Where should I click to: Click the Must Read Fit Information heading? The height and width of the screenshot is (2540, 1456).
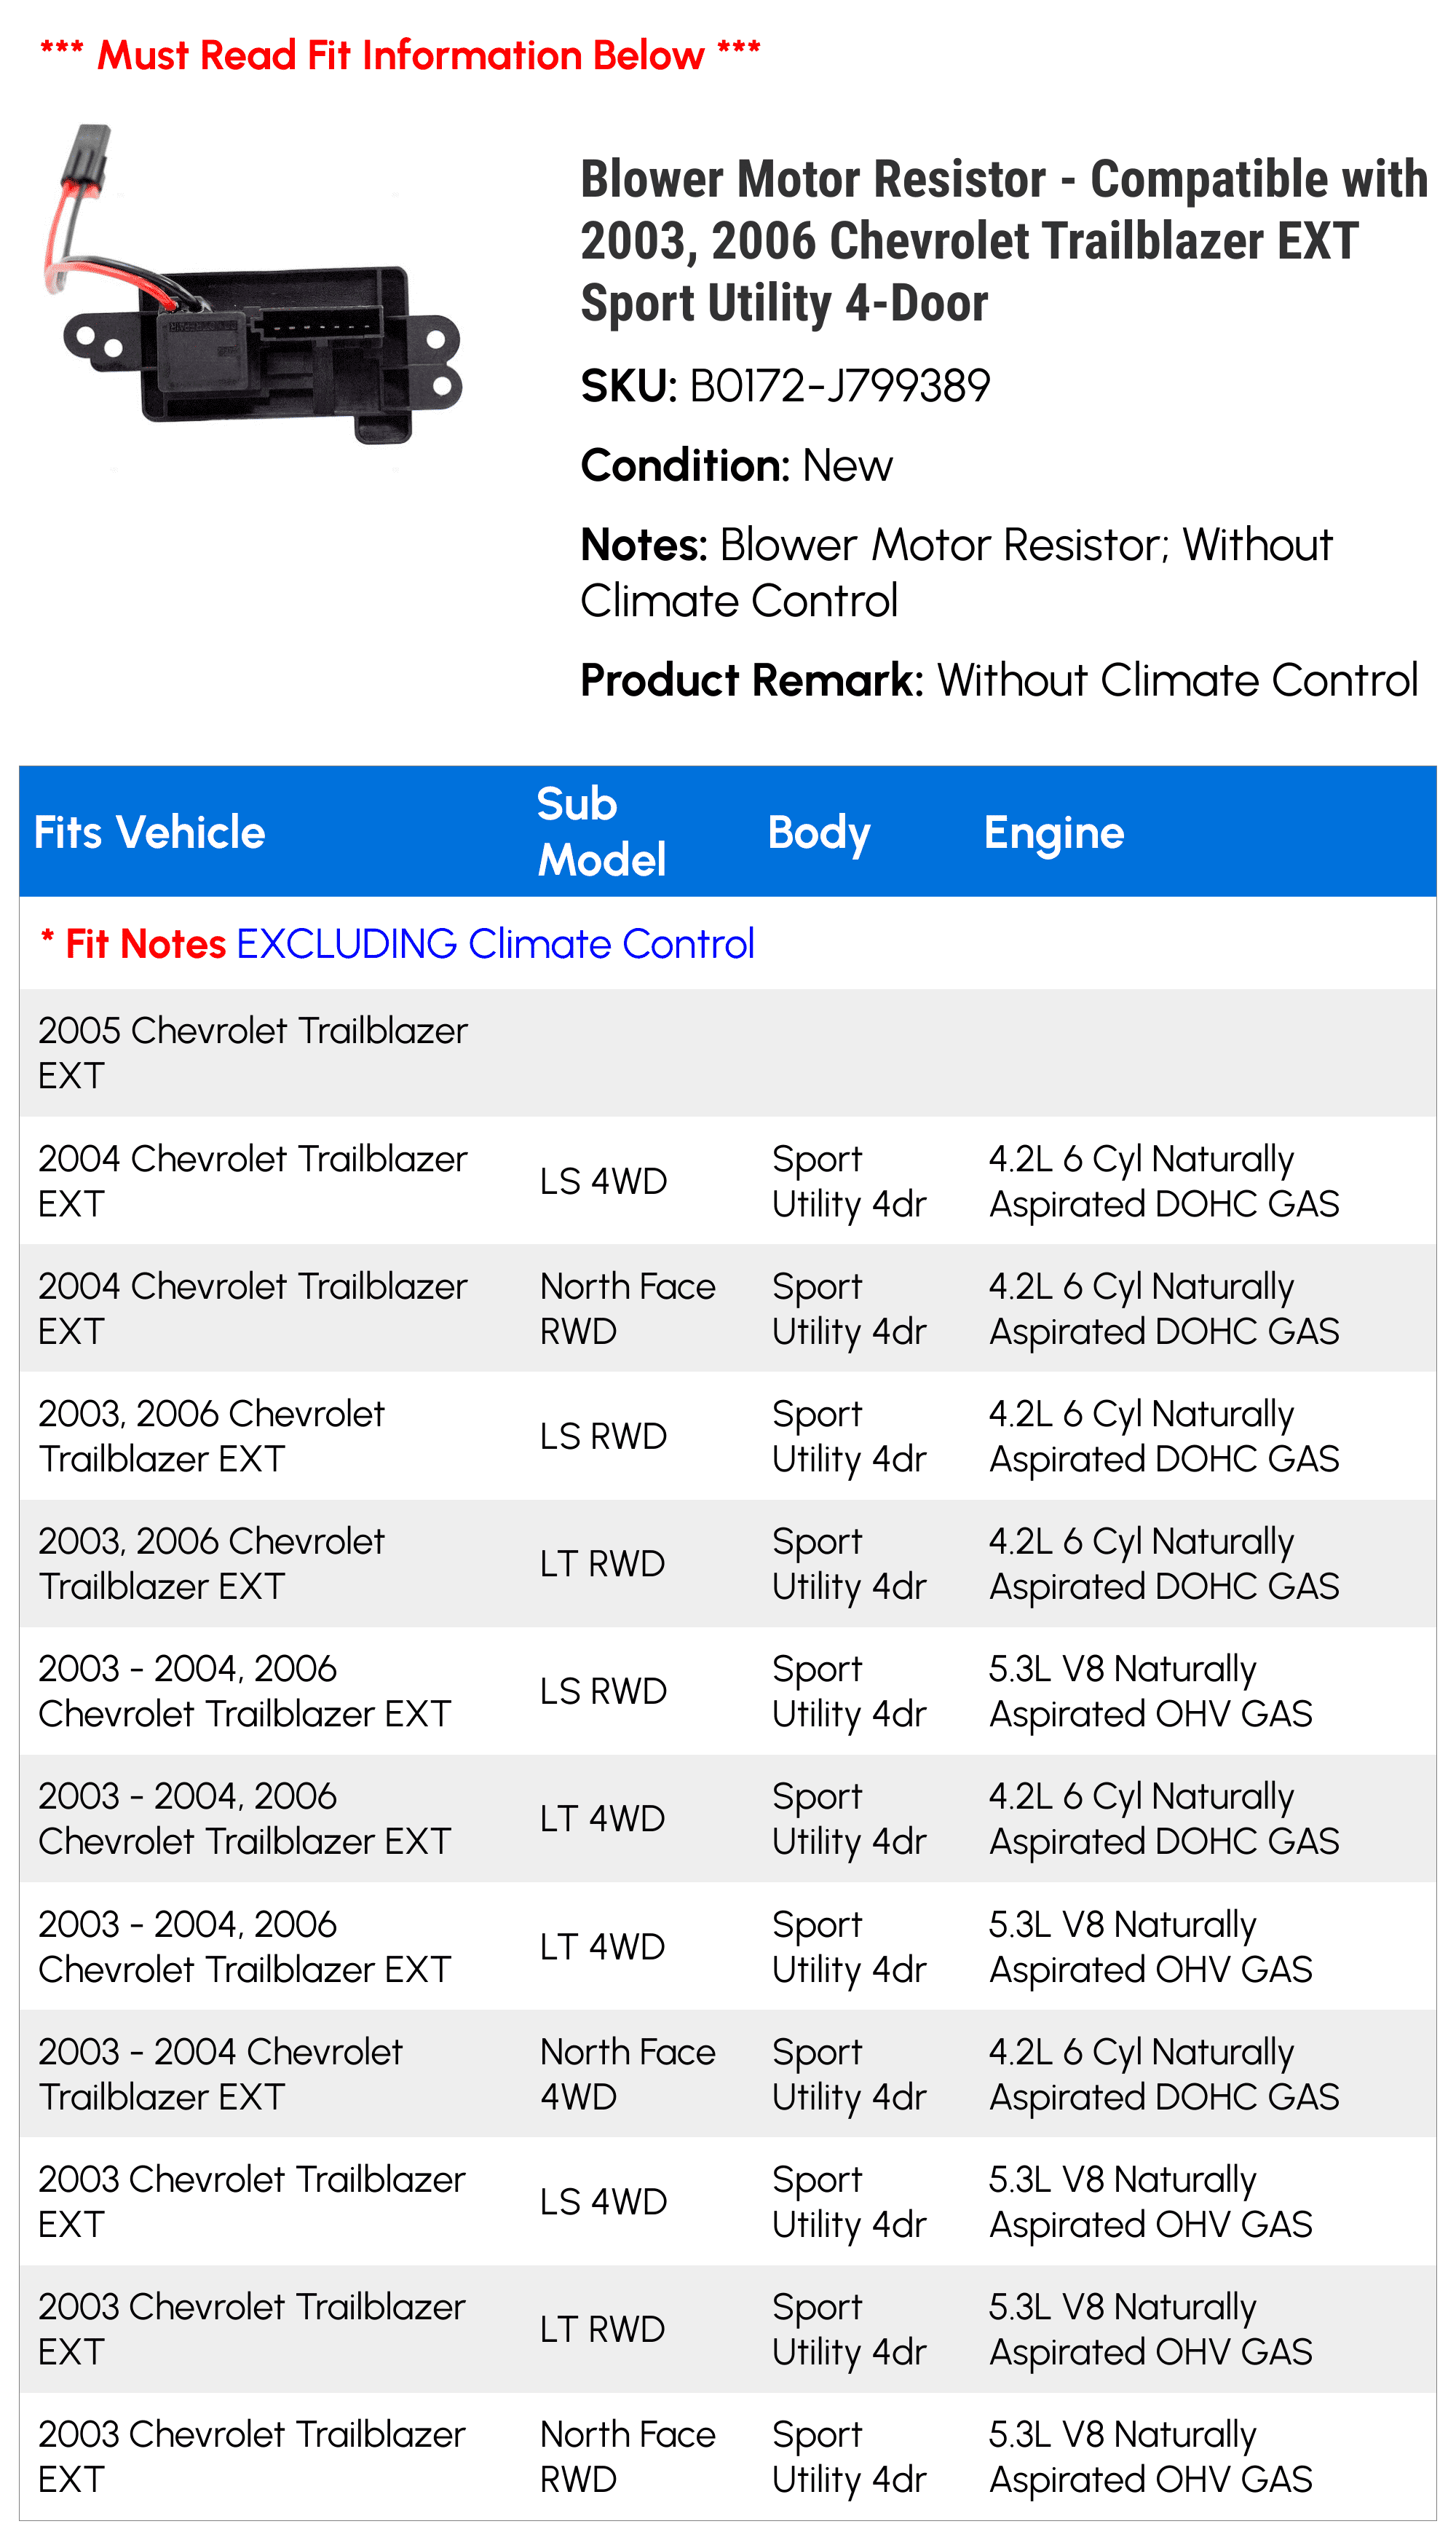point(400,54)
